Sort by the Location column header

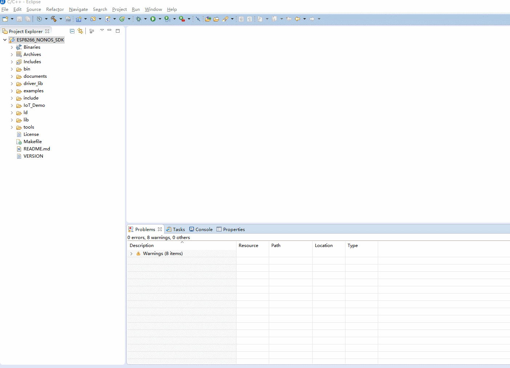coord(329,246)
